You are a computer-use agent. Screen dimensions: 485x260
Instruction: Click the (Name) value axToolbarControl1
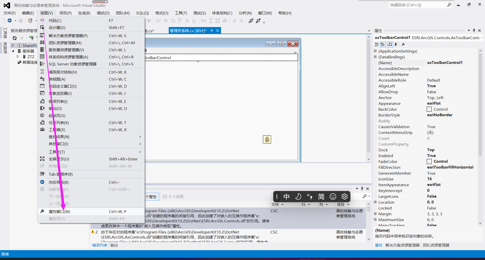[x=445, y=63]
